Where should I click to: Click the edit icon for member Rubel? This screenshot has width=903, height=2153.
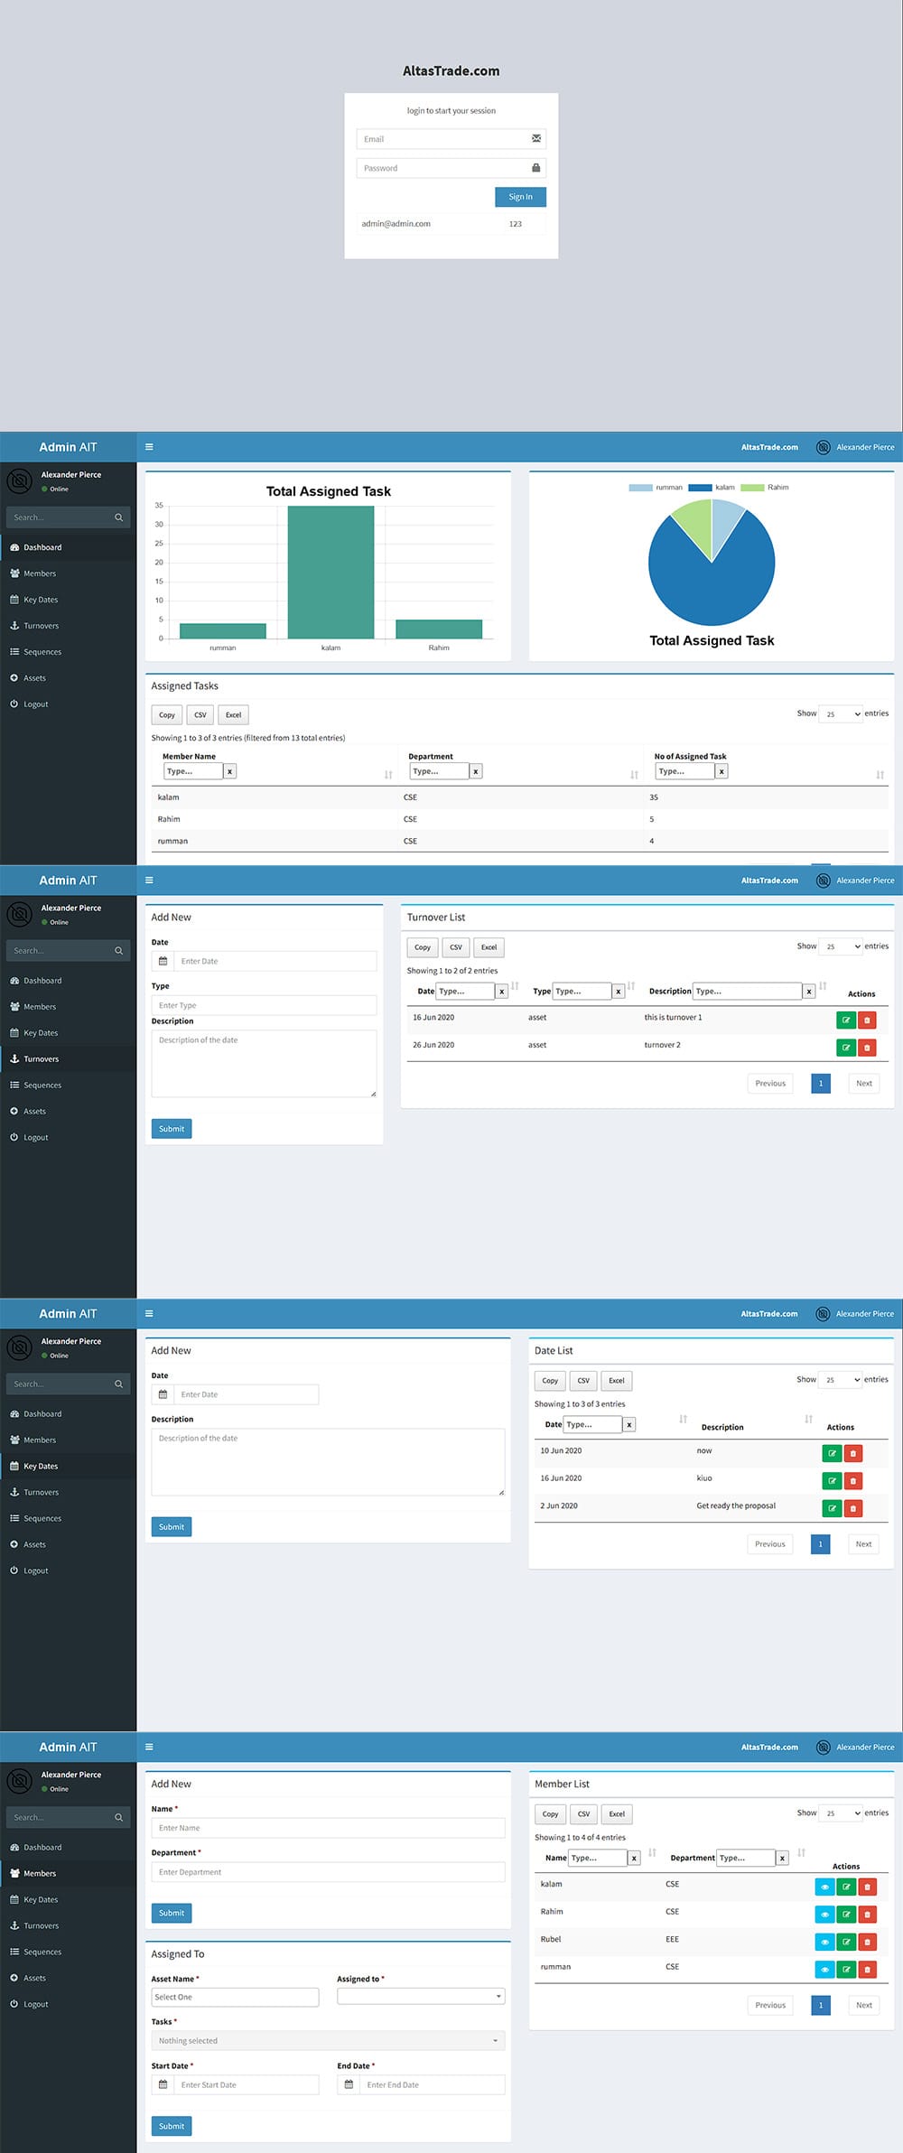(846, 1941)
